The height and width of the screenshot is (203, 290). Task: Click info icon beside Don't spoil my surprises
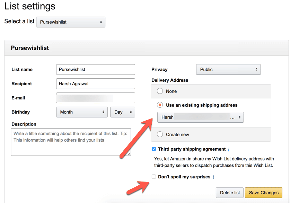click(x=213, y=177)
